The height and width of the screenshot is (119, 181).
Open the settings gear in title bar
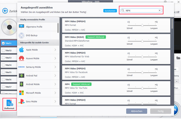pos(165,2)
